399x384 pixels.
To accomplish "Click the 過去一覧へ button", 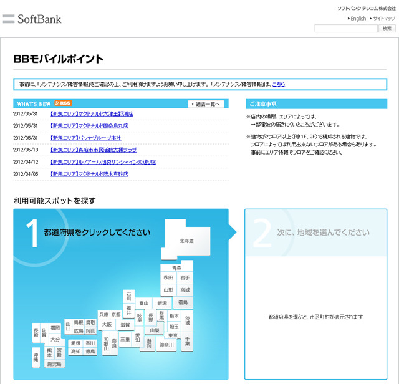I will (206, 104).
